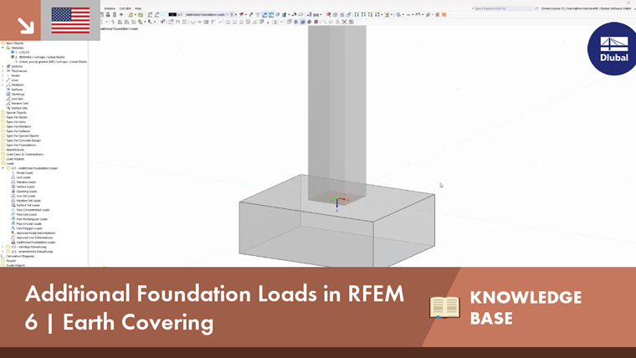Open the Types for Concrete Design folder
Image resolution: width=636 pixels, height=358 pixels.
pos(23,141)
